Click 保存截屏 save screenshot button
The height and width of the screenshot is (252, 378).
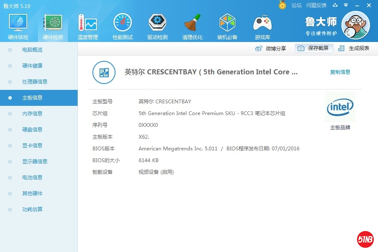(x=314, y=48)
